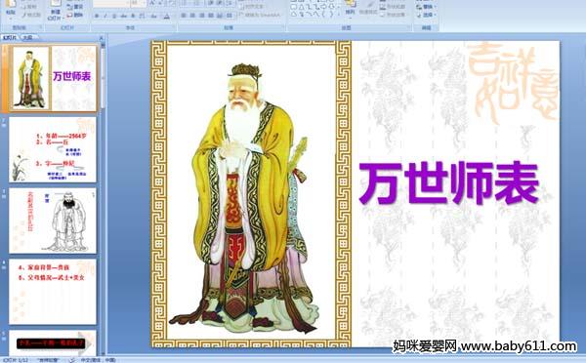Click the New Slide icon
The width and height of the screenshot is (586, 363).
click(56, 10)
